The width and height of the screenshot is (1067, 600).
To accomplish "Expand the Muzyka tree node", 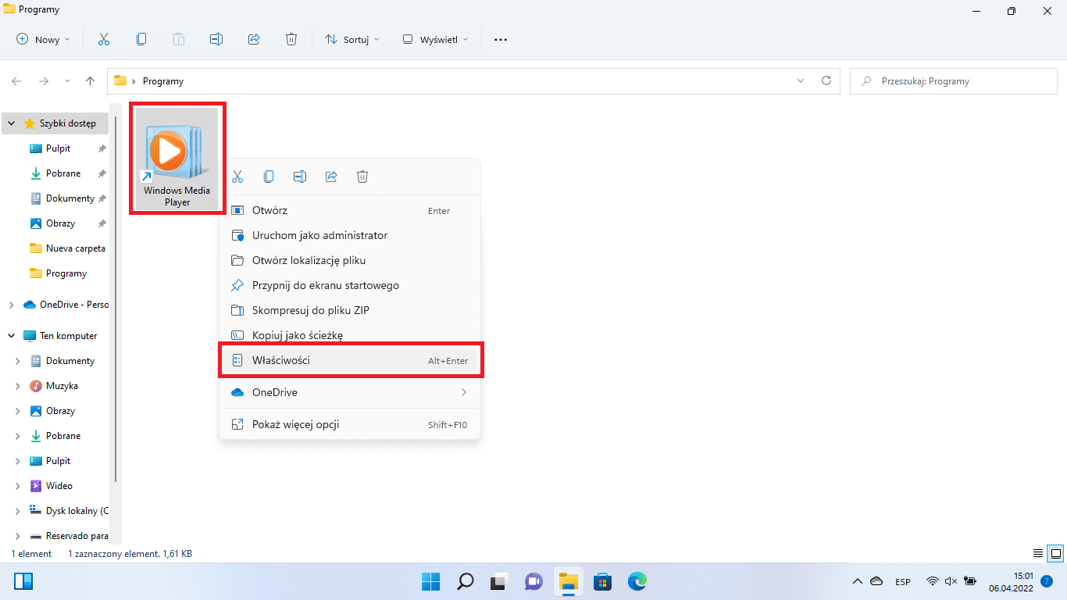I will point(18,386).
